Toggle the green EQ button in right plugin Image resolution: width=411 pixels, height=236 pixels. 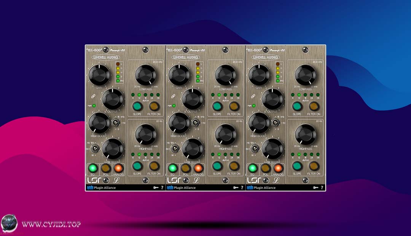pyautogui.click(x=252, y=168)
